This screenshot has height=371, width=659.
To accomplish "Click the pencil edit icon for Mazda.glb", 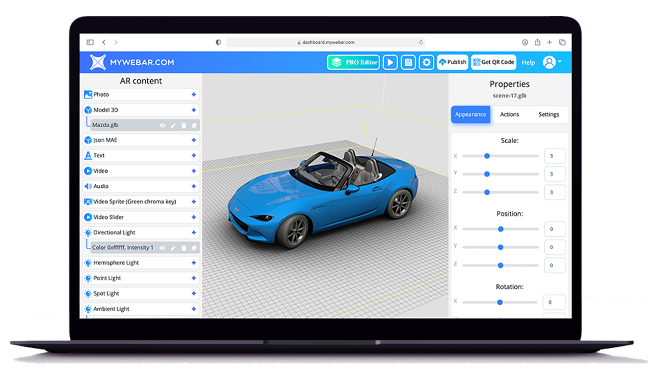I will pyautogui.click(x=173, y=126).
